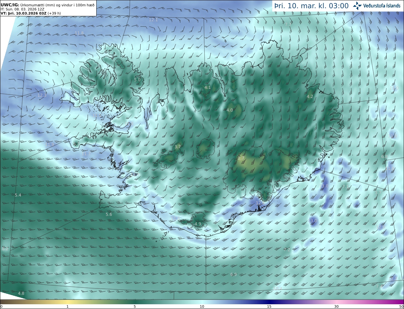
Task: Click the 4.1 value label in north Iceland
Action: (x=207, y=88)
